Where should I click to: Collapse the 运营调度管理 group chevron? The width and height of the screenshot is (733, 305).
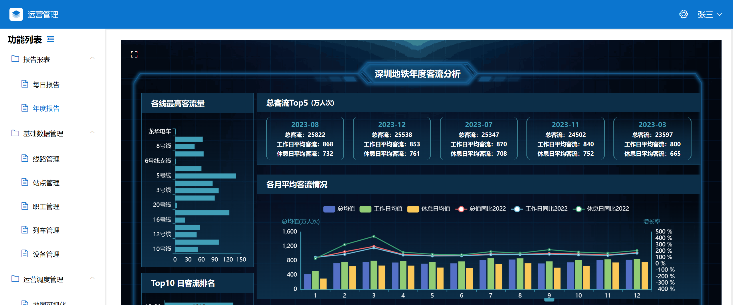92,278
